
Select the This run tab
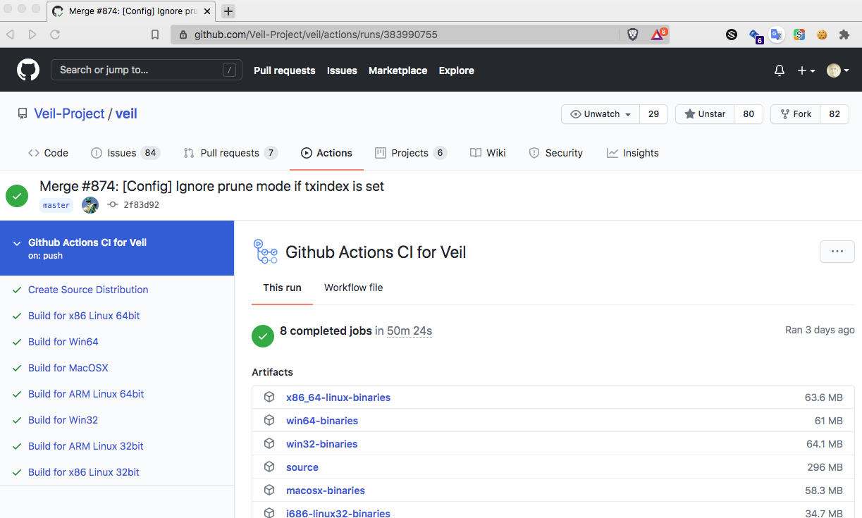pyautogui.click(x=282, y=288)
